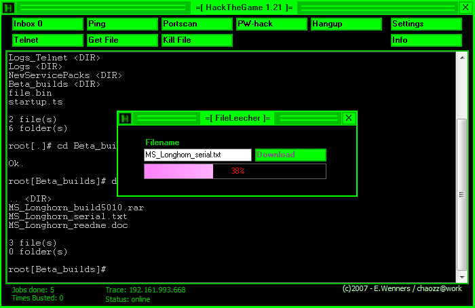Click the Logs_Telnet <DIR> line
Viewport: 475px width, 308px height.
[54, 58]
